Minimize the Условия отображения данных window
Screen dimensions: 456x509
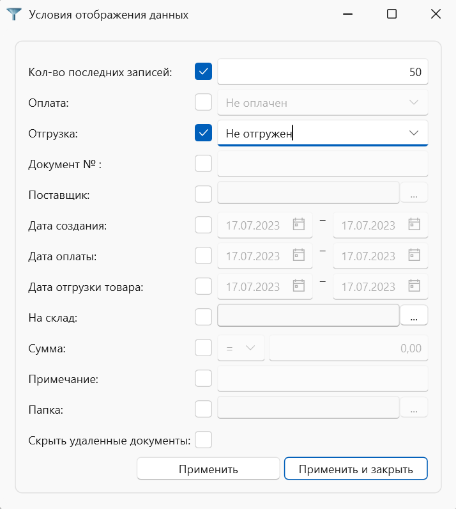pos(347,14)
